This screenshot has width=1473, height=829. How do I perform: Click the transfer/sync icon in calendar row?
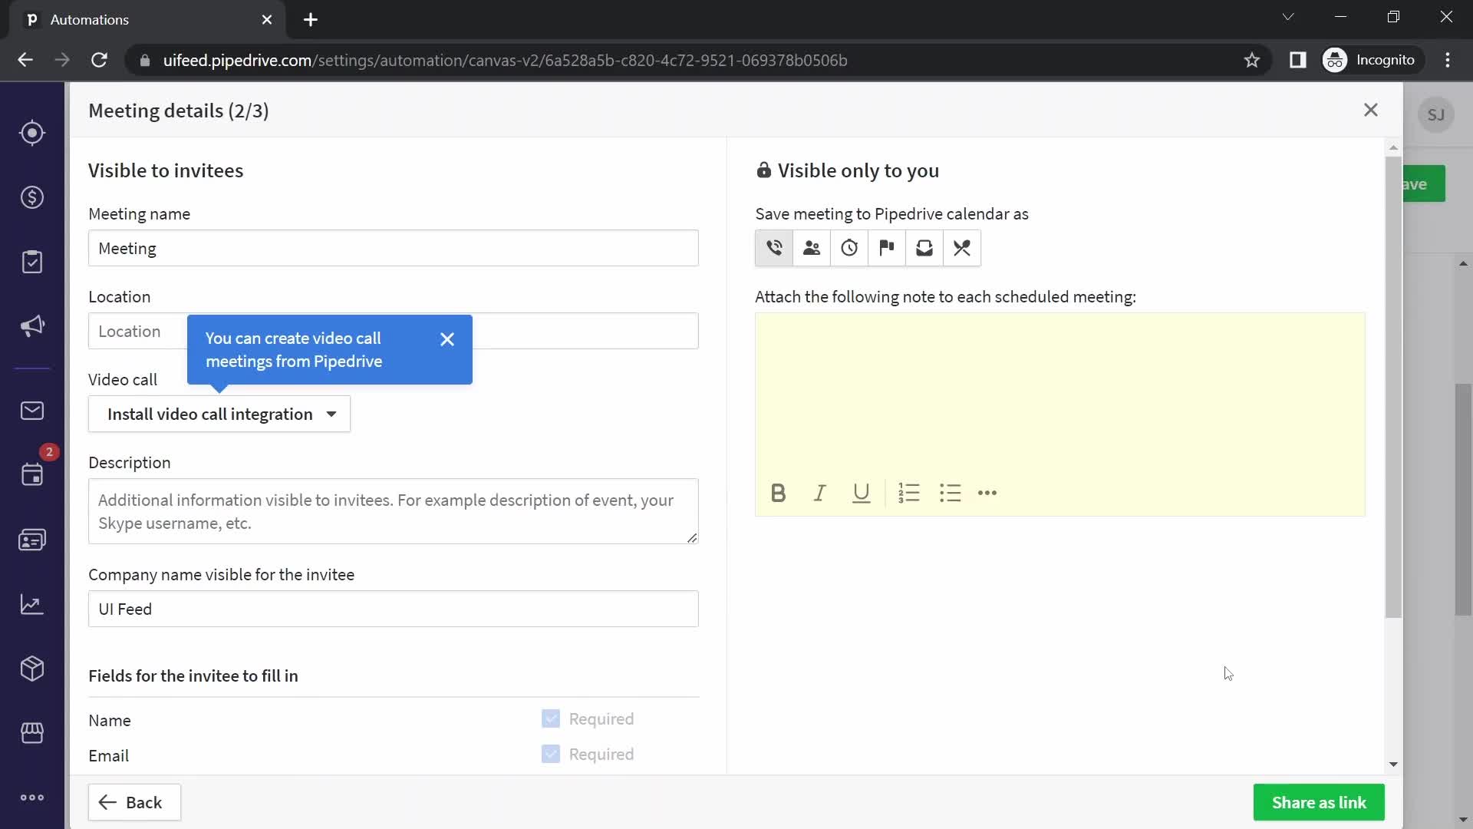[x=924, y=248]
